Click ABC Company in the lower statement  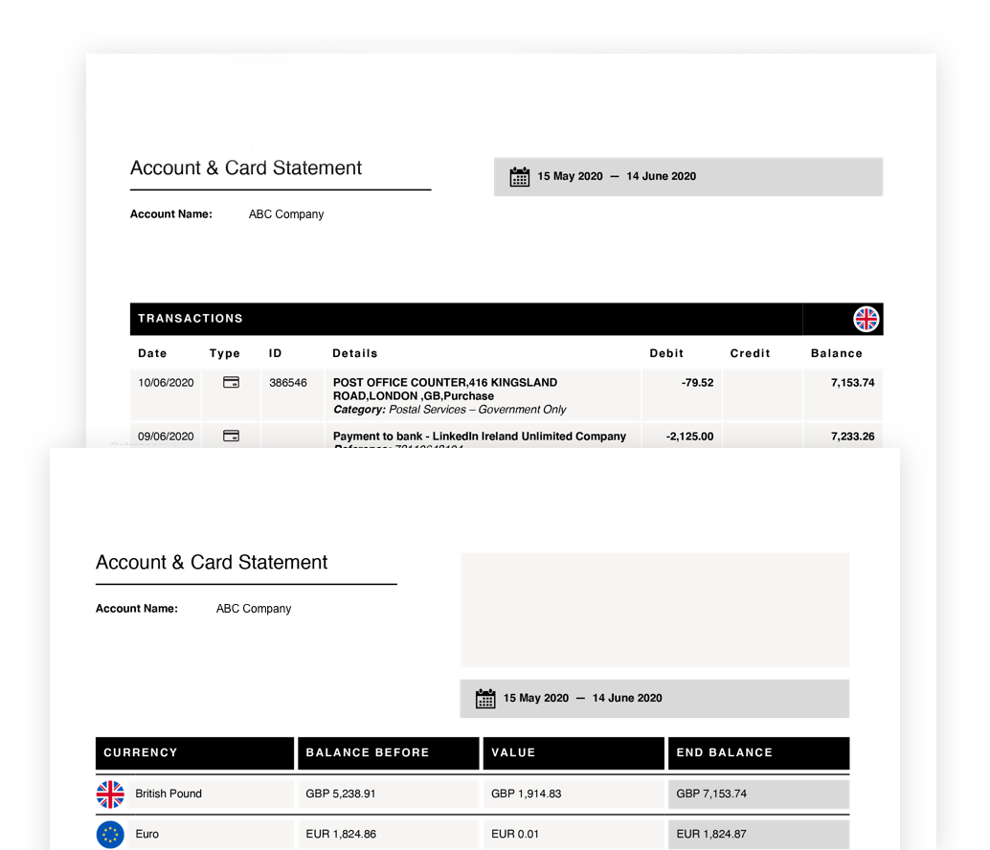click(253, 609)
